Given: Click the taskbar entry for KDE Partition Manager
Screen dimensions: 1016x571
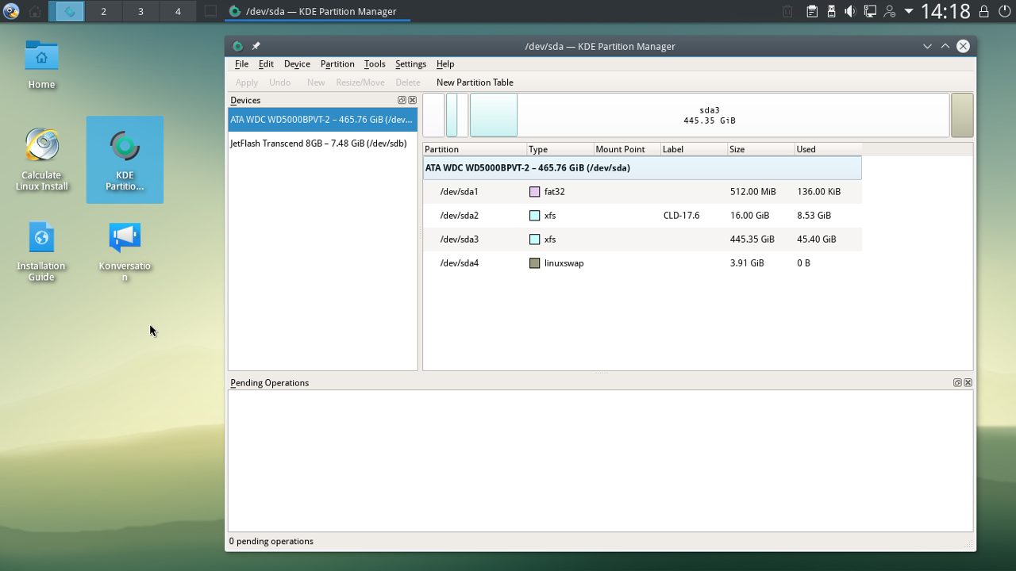Looking at the screenshot, I should point(316,11).
